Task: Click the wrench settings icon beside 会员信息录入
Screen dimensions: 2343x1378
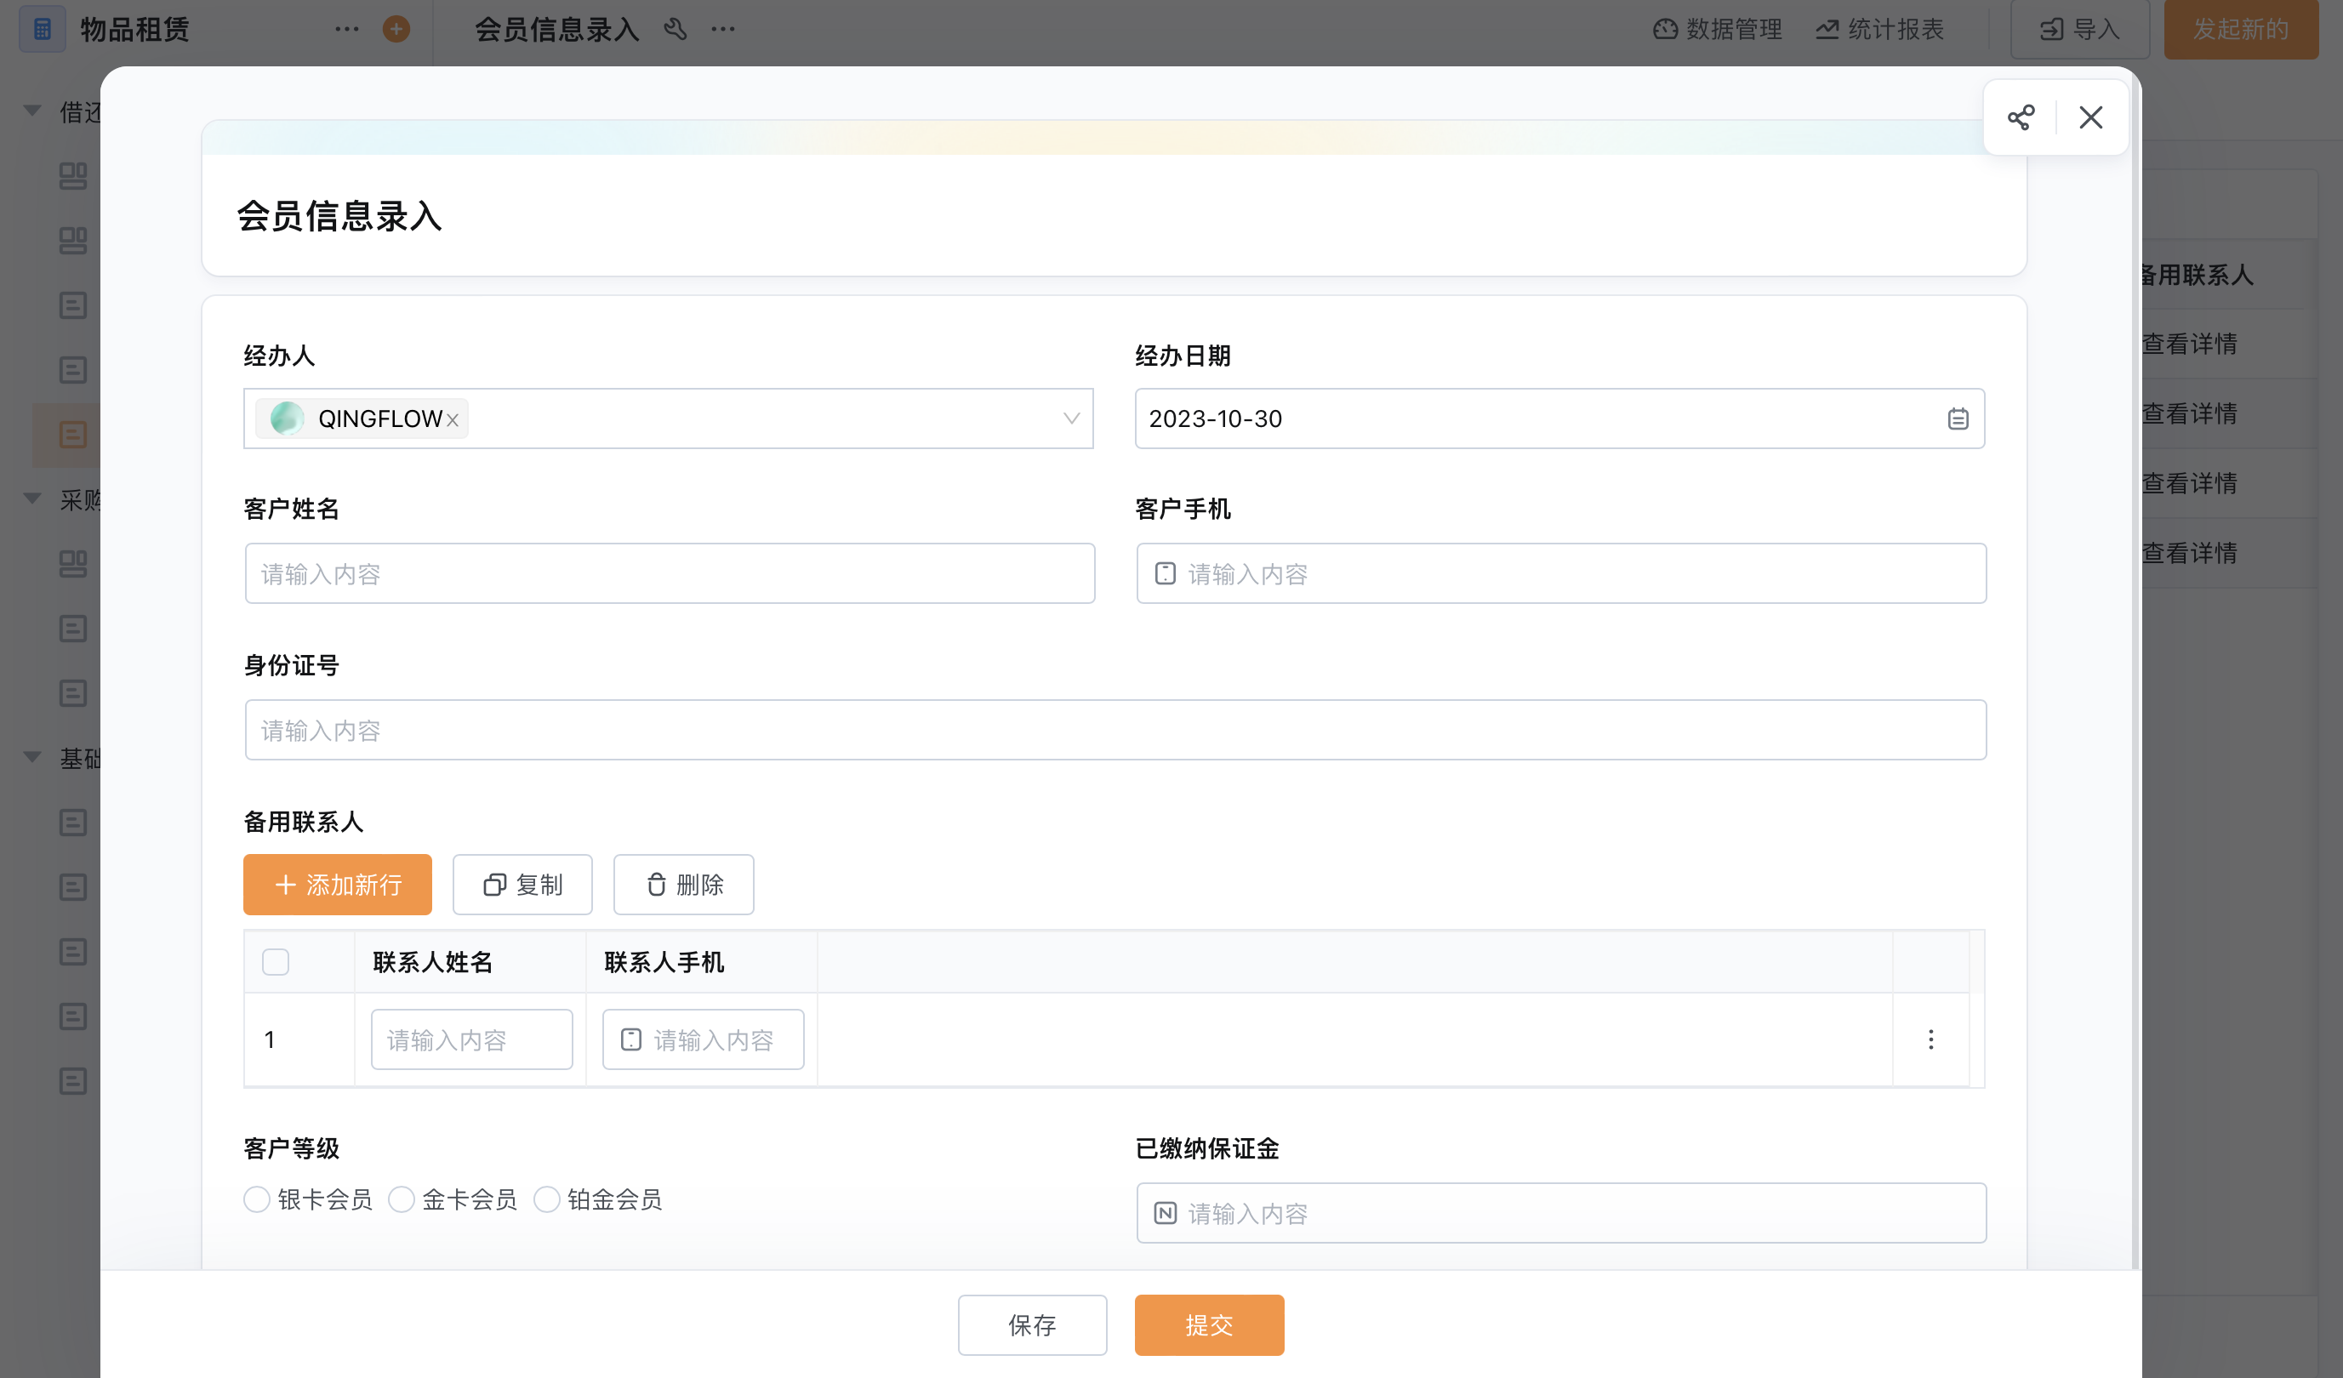Action: point(676,29)
